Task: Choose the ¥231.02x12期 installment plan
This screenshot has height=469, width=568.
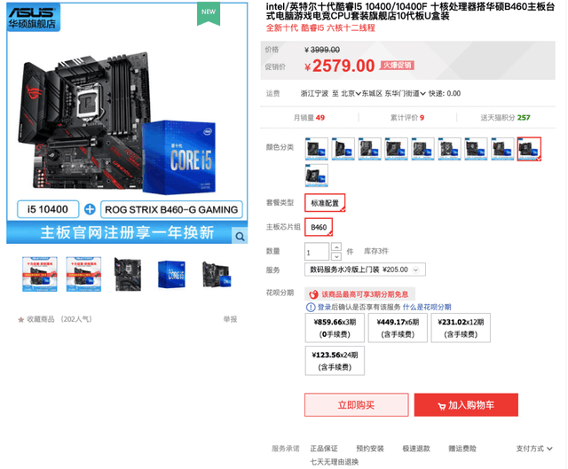Action: tap(461, 328)
